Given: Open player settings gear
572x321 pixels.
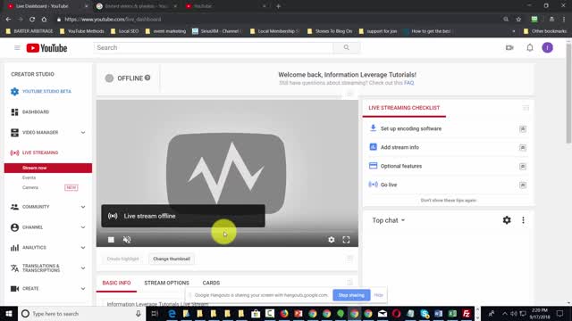Looking at the screenshot, I should point(332,240).
